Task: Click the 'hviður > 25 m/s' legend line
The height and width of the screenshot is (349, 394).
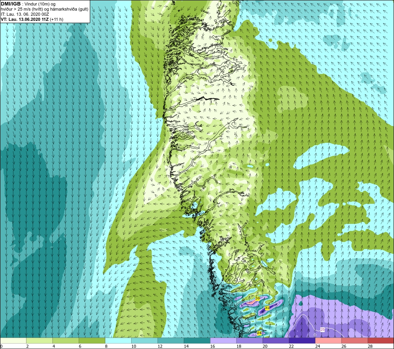Action: click(45, 9)
